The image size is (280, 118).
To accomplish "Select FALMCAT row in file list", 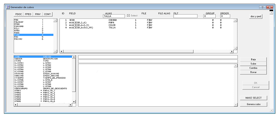I will (x=34, y=22).
